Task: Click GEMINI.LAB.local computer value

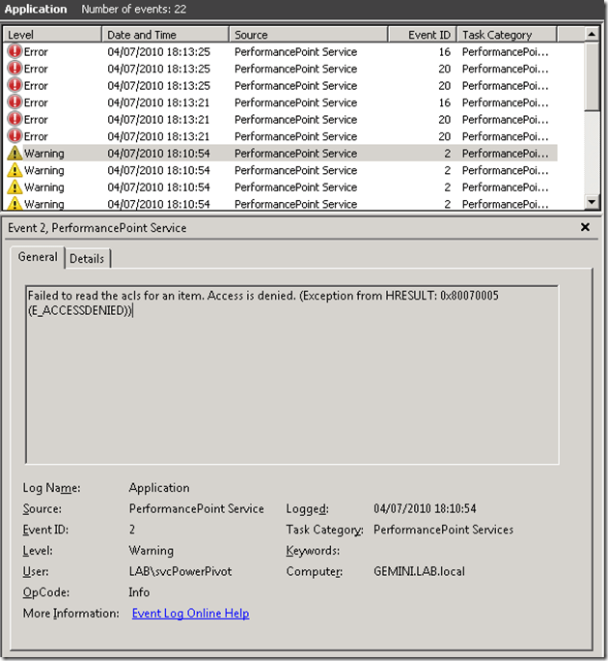Action: pyautogui.click(x=419, y=571)
